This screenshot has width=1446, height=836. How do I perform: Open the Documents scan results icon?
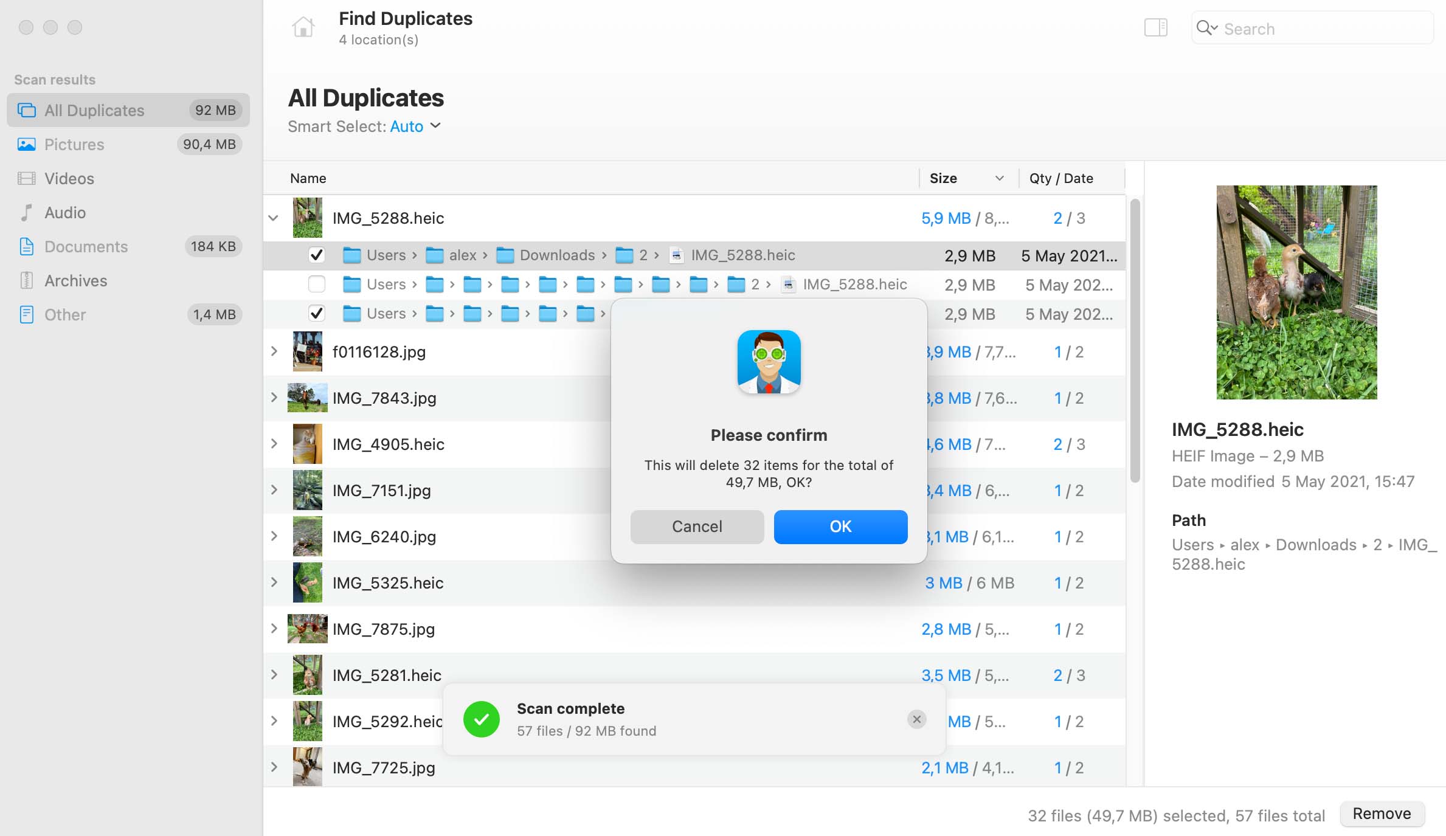click(26, 246)
